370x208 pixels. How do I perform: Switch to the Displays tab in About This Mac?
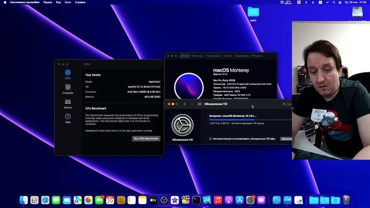198,56
